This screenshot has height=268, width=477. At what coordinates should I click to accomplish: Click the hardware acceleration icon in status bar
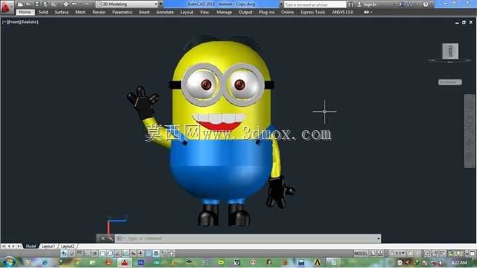coord(443,253)
